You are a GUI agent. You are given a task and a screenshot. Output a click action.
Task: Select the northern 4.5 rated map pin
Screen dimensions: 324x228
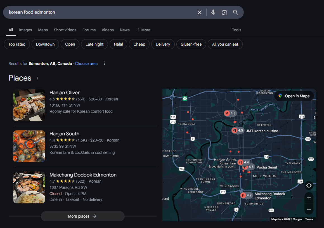coord(230,113)
